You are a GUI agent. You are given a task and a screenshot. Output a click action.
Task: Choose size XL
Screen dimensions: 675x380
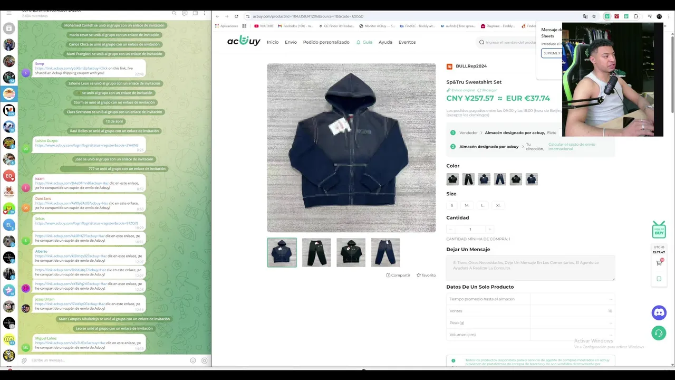pos(498,205)
